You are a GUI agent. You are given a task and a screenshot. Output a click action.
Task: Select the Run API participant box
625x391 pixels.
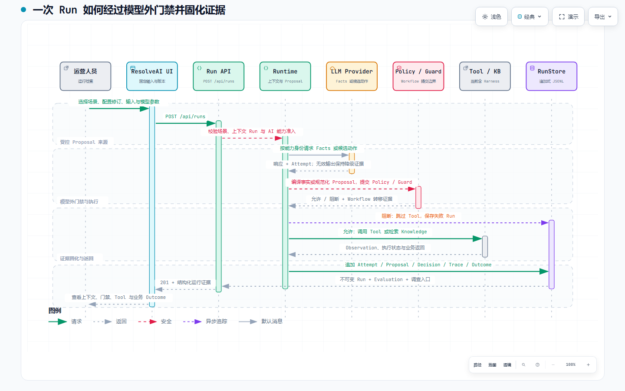tap(219, 76)
